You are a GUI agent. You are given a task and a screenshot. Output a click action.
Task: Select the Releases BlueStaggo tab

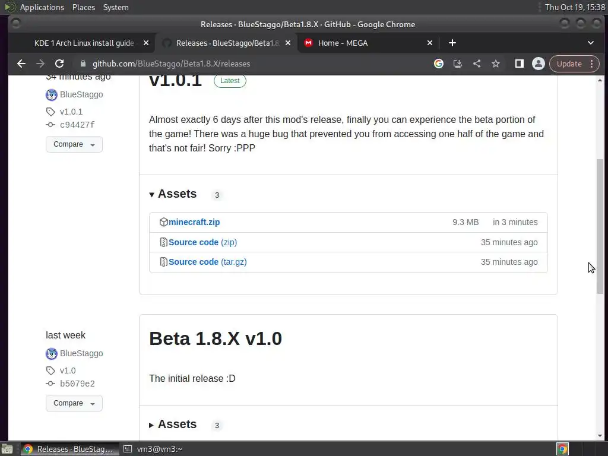click(227, 43)
